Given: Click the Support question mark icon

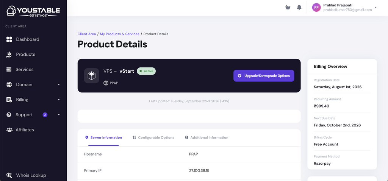Looking at the screenshot, I should (x=9, y=115).
